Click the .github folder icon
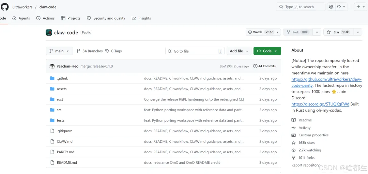The image size is (368, 174). (52, 78)
